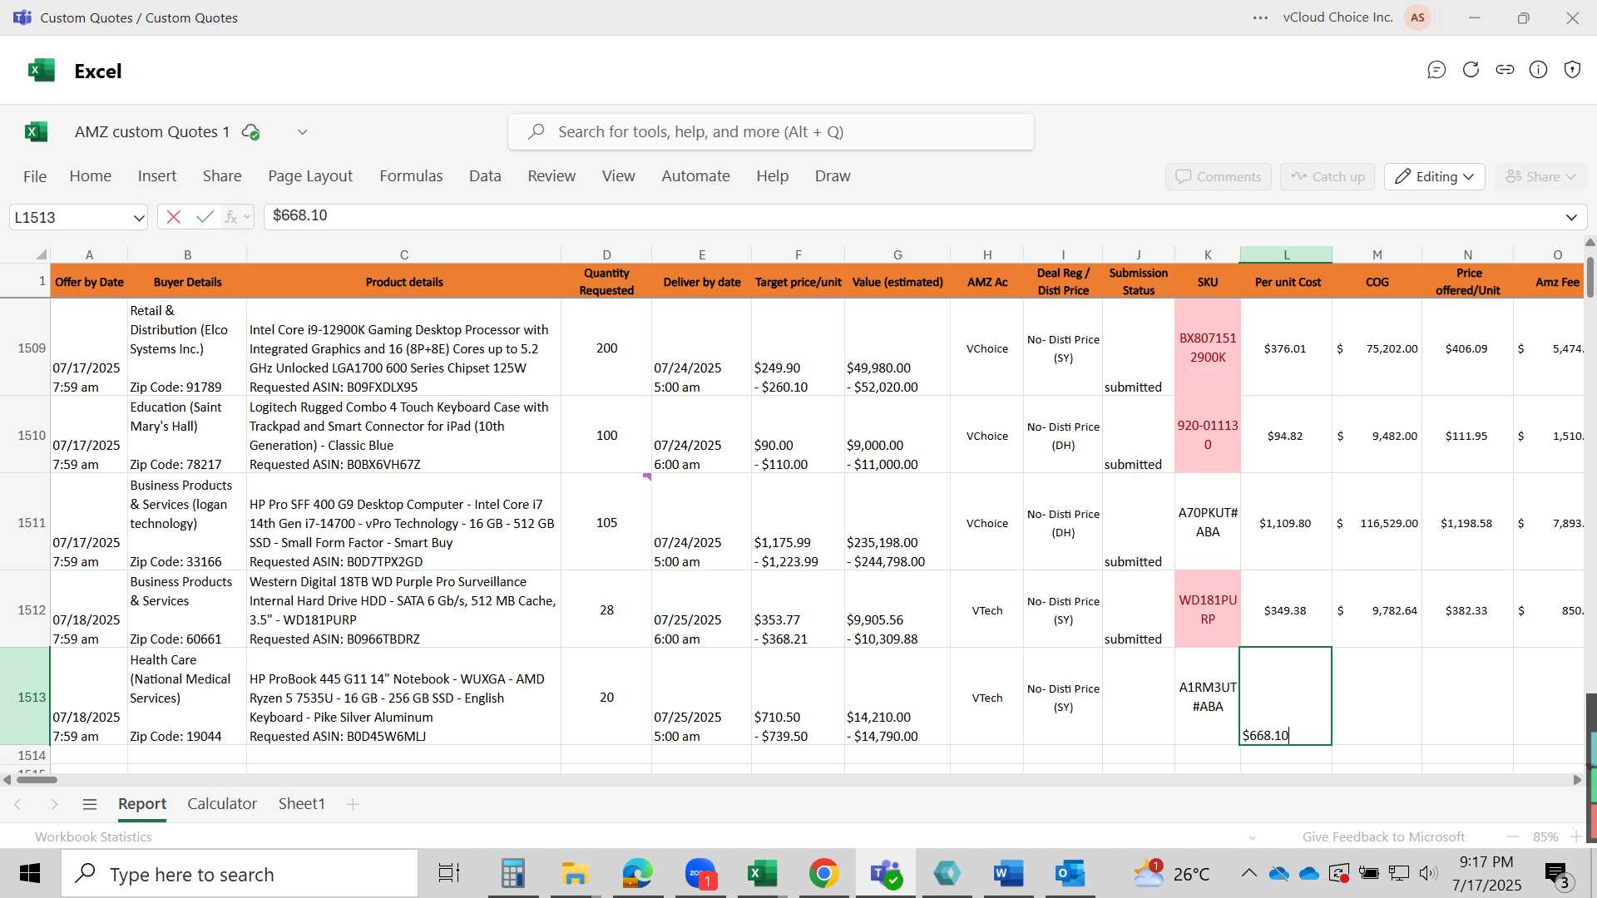
Task: Click the formula bar showing $668.10
Action: click(x=925, y=216)
